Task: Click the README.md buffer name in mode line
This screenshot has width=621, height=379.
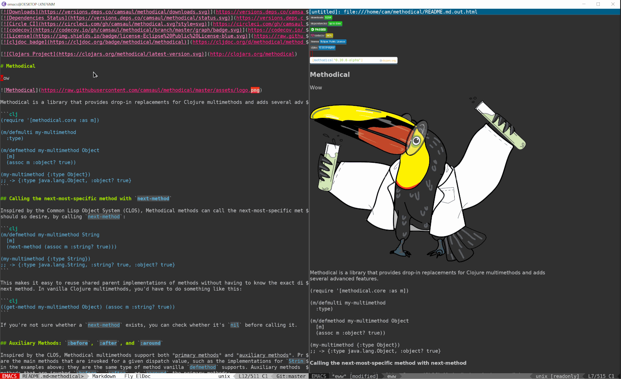Action: [x=53, y=376]
